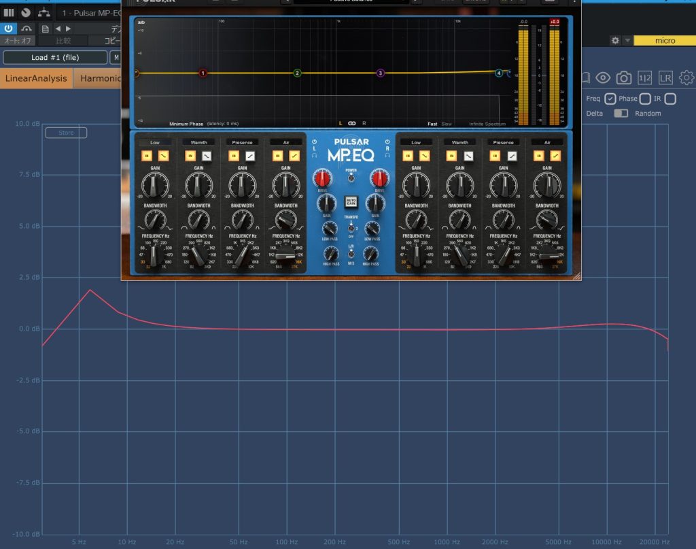Open the micro preset field
The height and width of the screenshot is (549, 696).
(664, 41)
